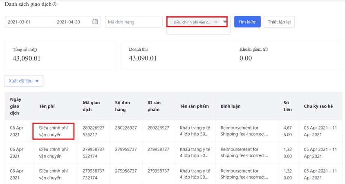Remove the Điều chỉnh phí vận chuyển filter tag
The width and height of the screenshot is (345, 184).
(216, 22)
